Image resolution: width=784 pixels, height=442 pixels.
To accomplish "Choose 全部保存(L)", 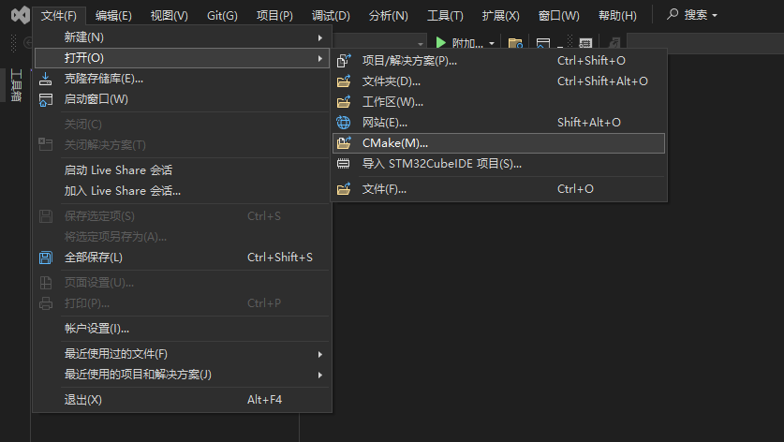I will [182, 258].
